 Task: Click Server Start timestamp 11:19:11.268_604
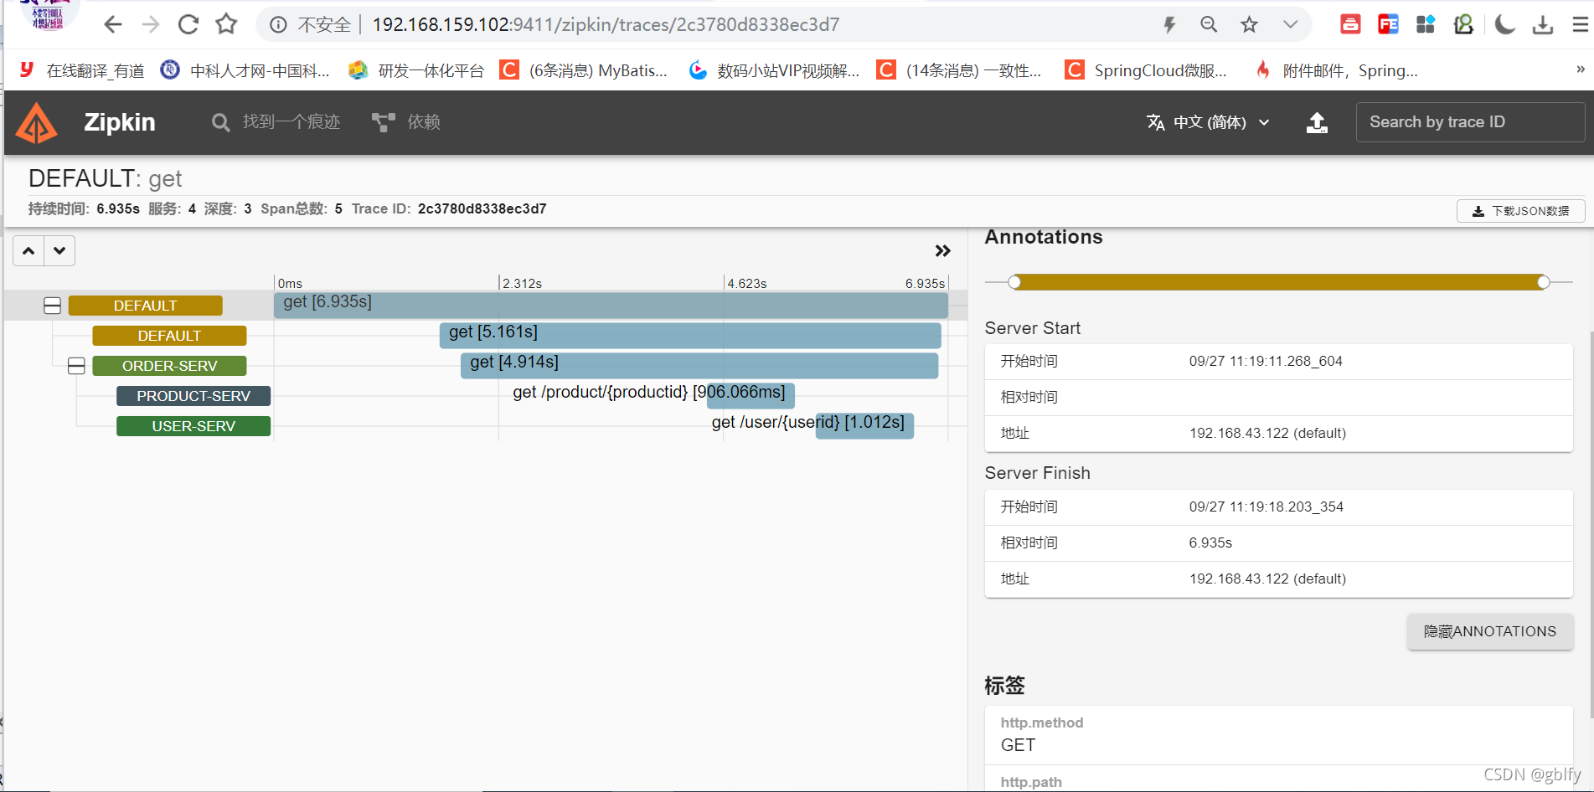tap(1266, 362)
